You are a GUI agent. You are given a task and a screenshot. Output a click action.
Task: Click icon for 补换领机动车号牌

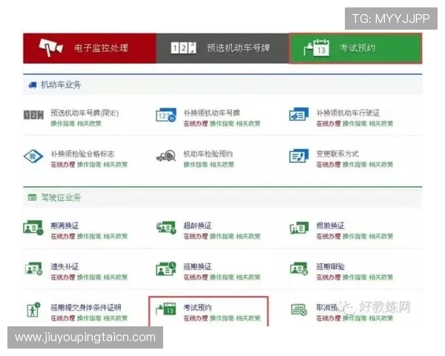[166, 115]
